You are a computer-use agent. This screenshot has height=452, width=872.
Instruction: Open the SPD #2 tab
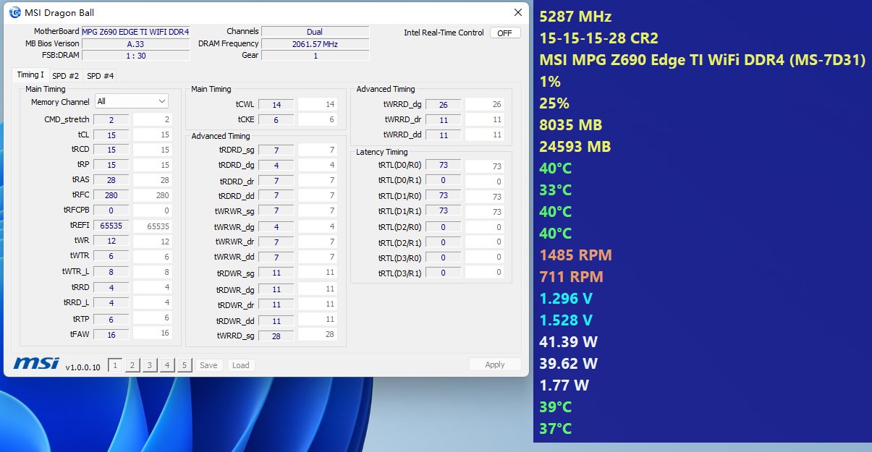66,75
